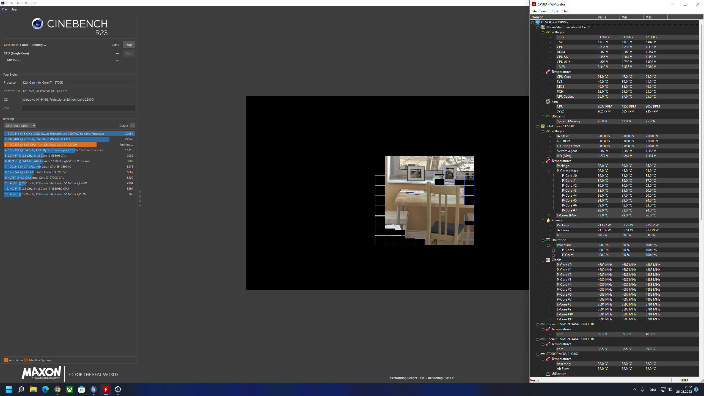Click the Start button for Single Core
Image resolution: width=704 pixels, height=396 pixels.
pos(129,53)
